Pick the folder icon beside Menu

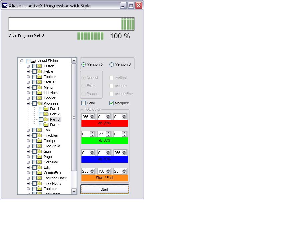pyautogui.click(x=40, y=87)
